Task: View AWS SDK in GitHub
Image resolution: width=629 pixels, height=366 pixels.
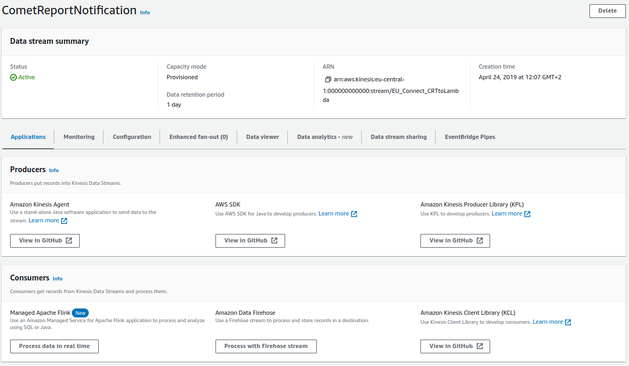Action: pos(250,241)
